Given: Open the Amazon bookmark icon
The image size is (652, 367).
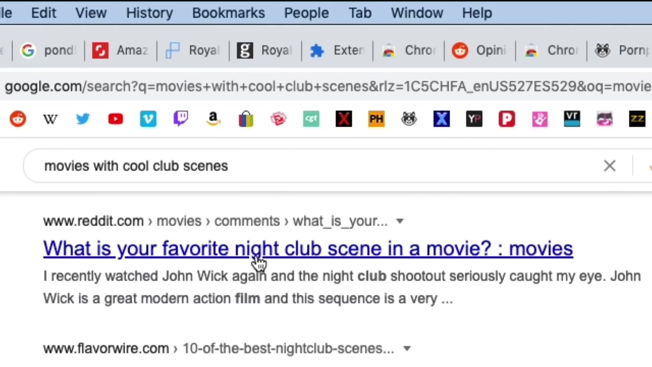Looking at the screenshot, I should click(x=213, y=119).
